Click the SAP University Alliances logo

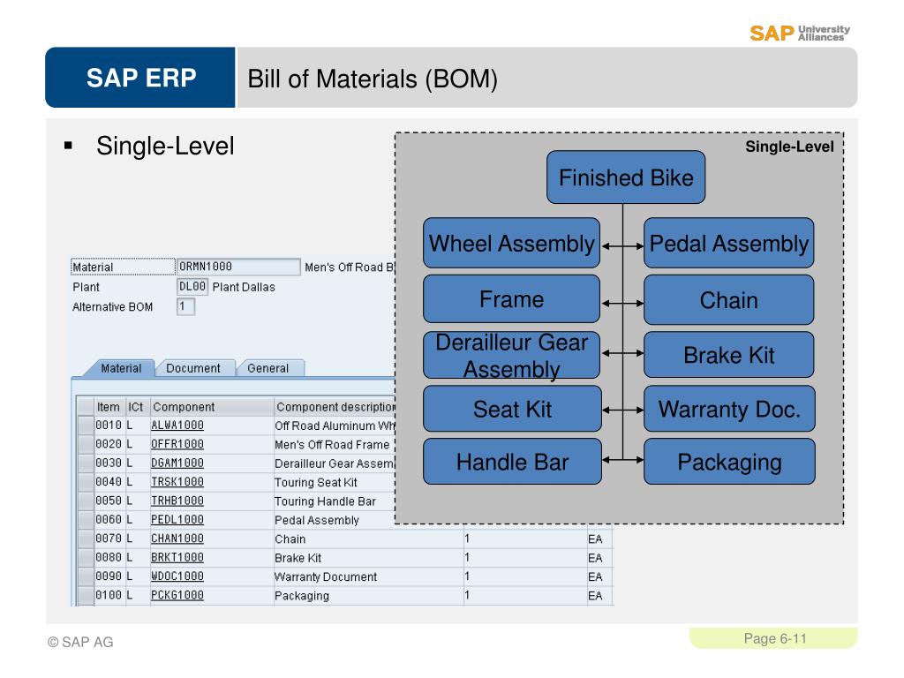[800, 33]
